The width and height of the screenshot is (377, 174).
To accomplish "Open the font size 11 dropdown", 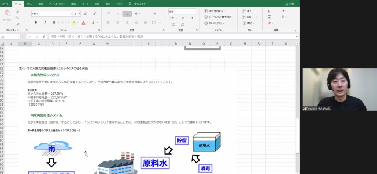I will pos(80,14).
